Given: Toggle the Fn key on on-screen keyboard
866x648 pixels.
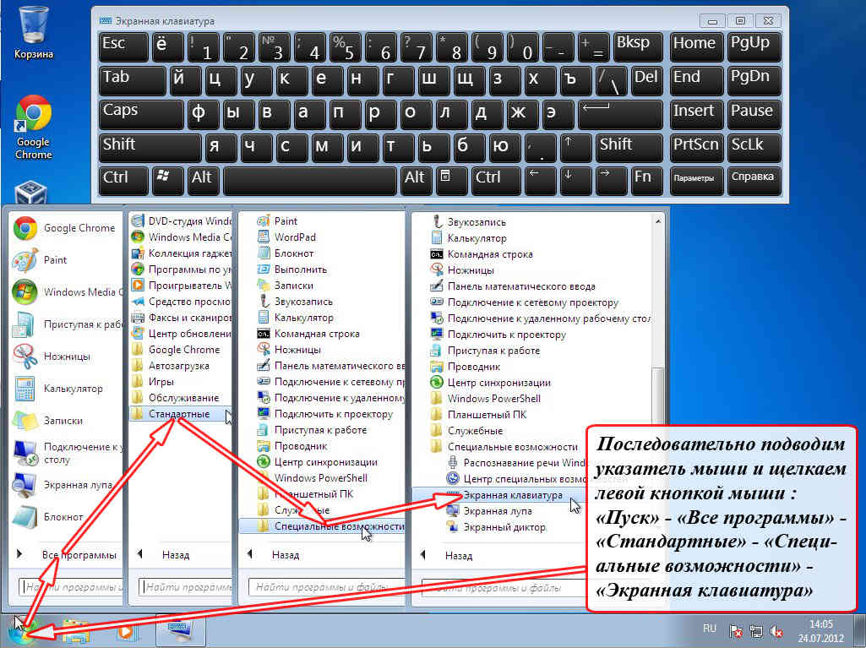Looking at the screenshot, I should pos(646,180).
